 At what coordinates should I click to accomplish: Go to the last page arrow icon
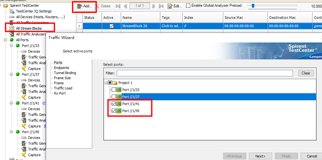(x=161, y=6)
